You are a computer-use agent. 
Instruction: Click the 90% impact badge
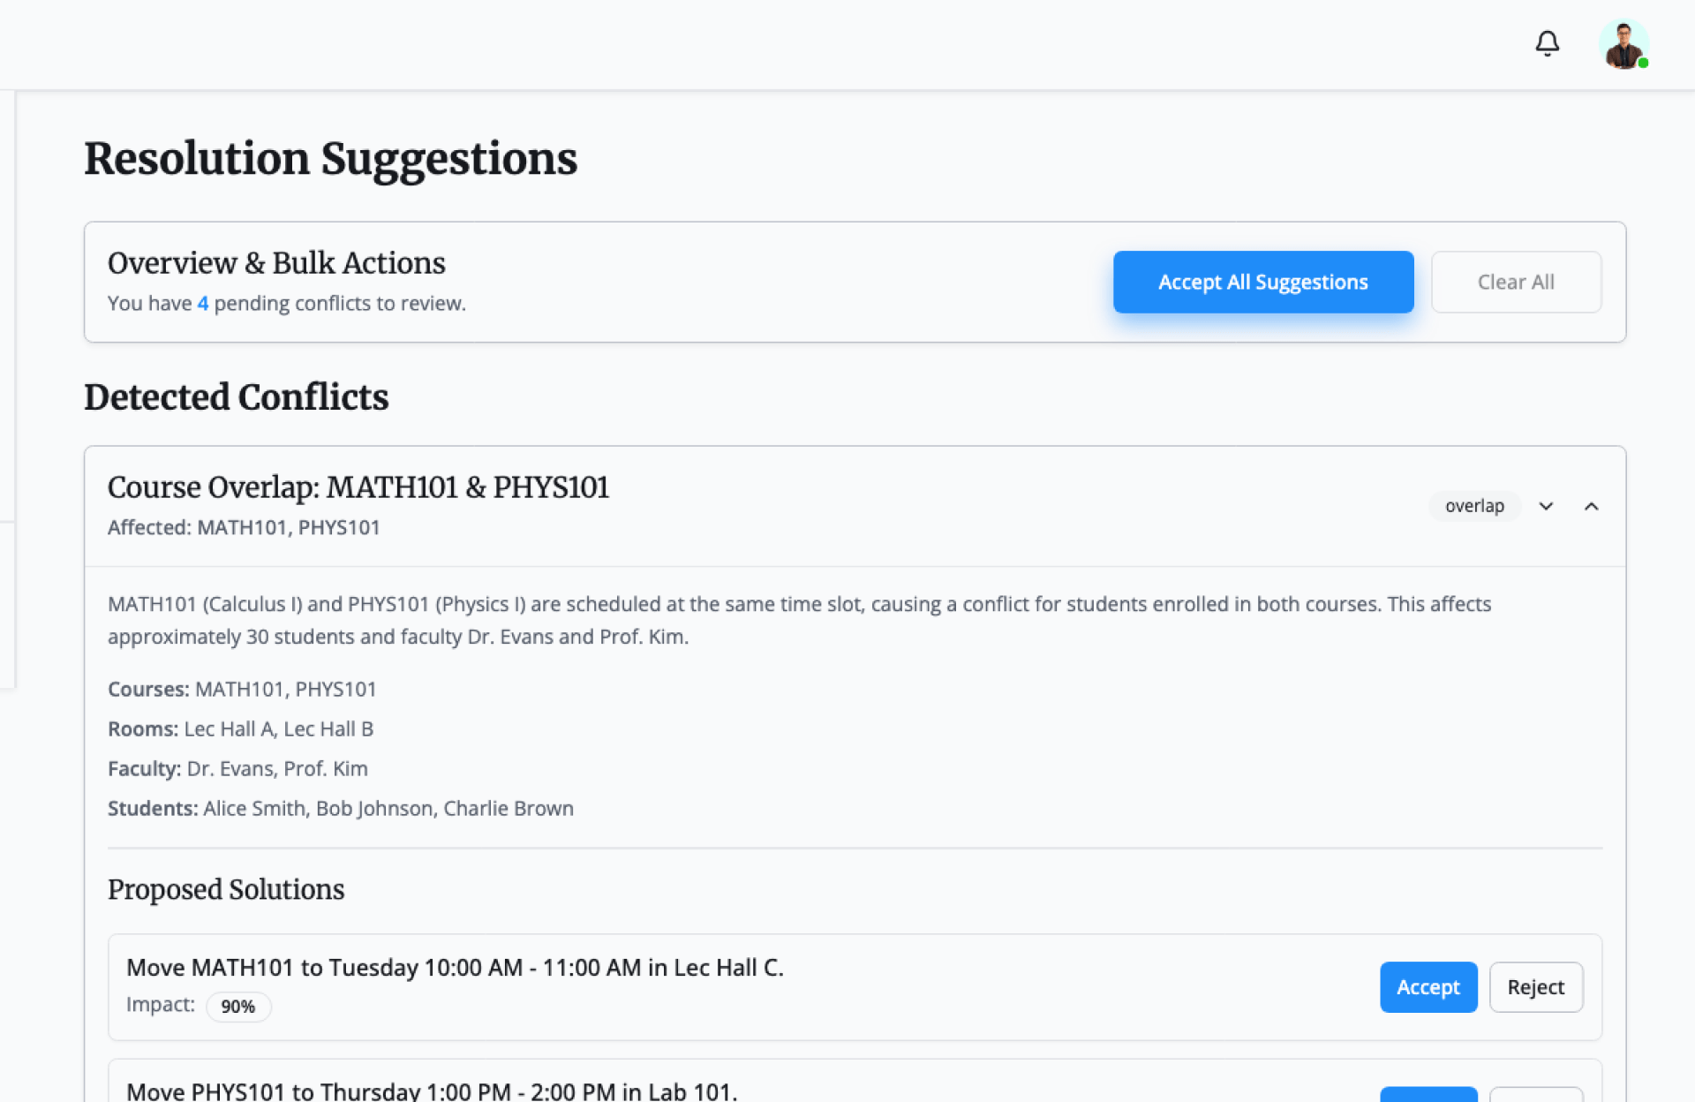click(237, 1007)
